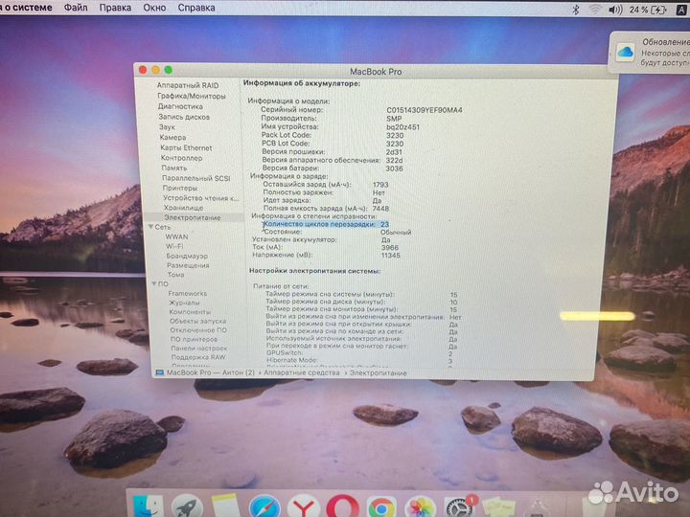
Task: Click Оставшийся заряд value 1793
Action: tap(380, 185)
